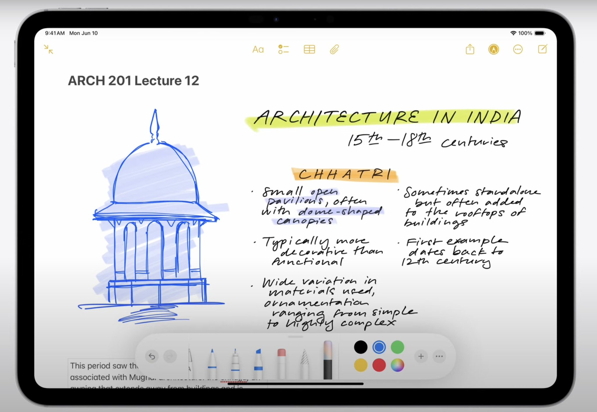The image size is (597, 412).
Task: Pick the green color swatch
Action: pos(397,347)
